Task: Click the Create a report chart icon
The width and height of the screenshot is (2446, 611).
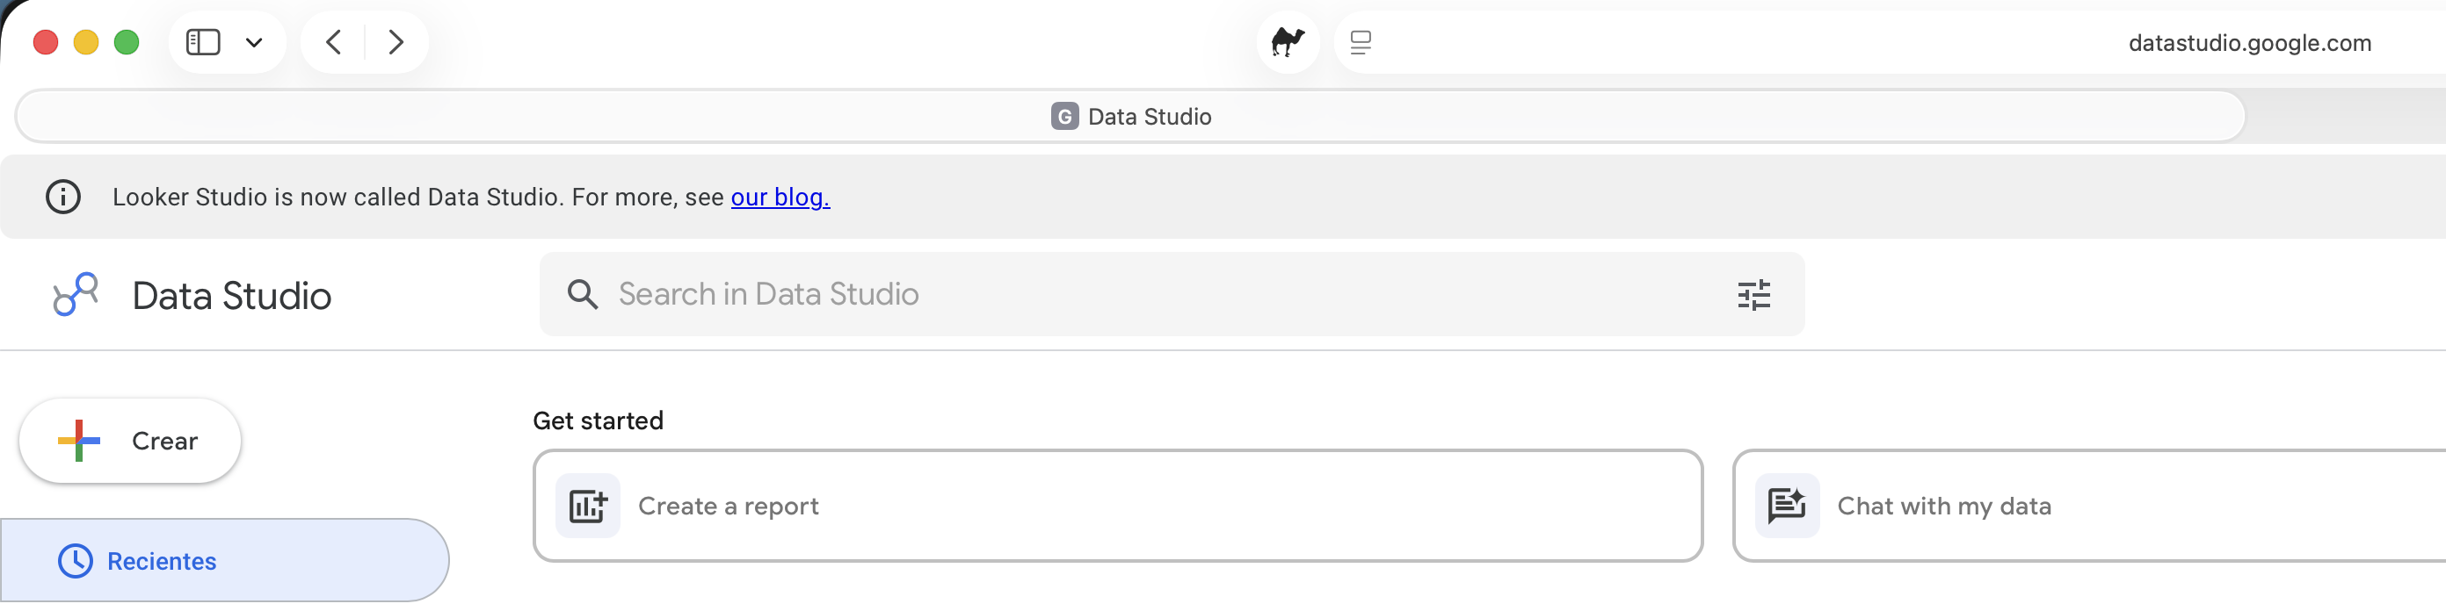Action: (588, 506)
